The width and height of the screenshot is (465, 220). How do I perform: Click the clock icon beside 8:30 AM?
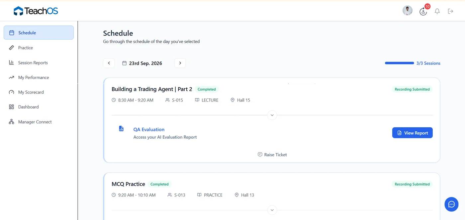[114, 100]
